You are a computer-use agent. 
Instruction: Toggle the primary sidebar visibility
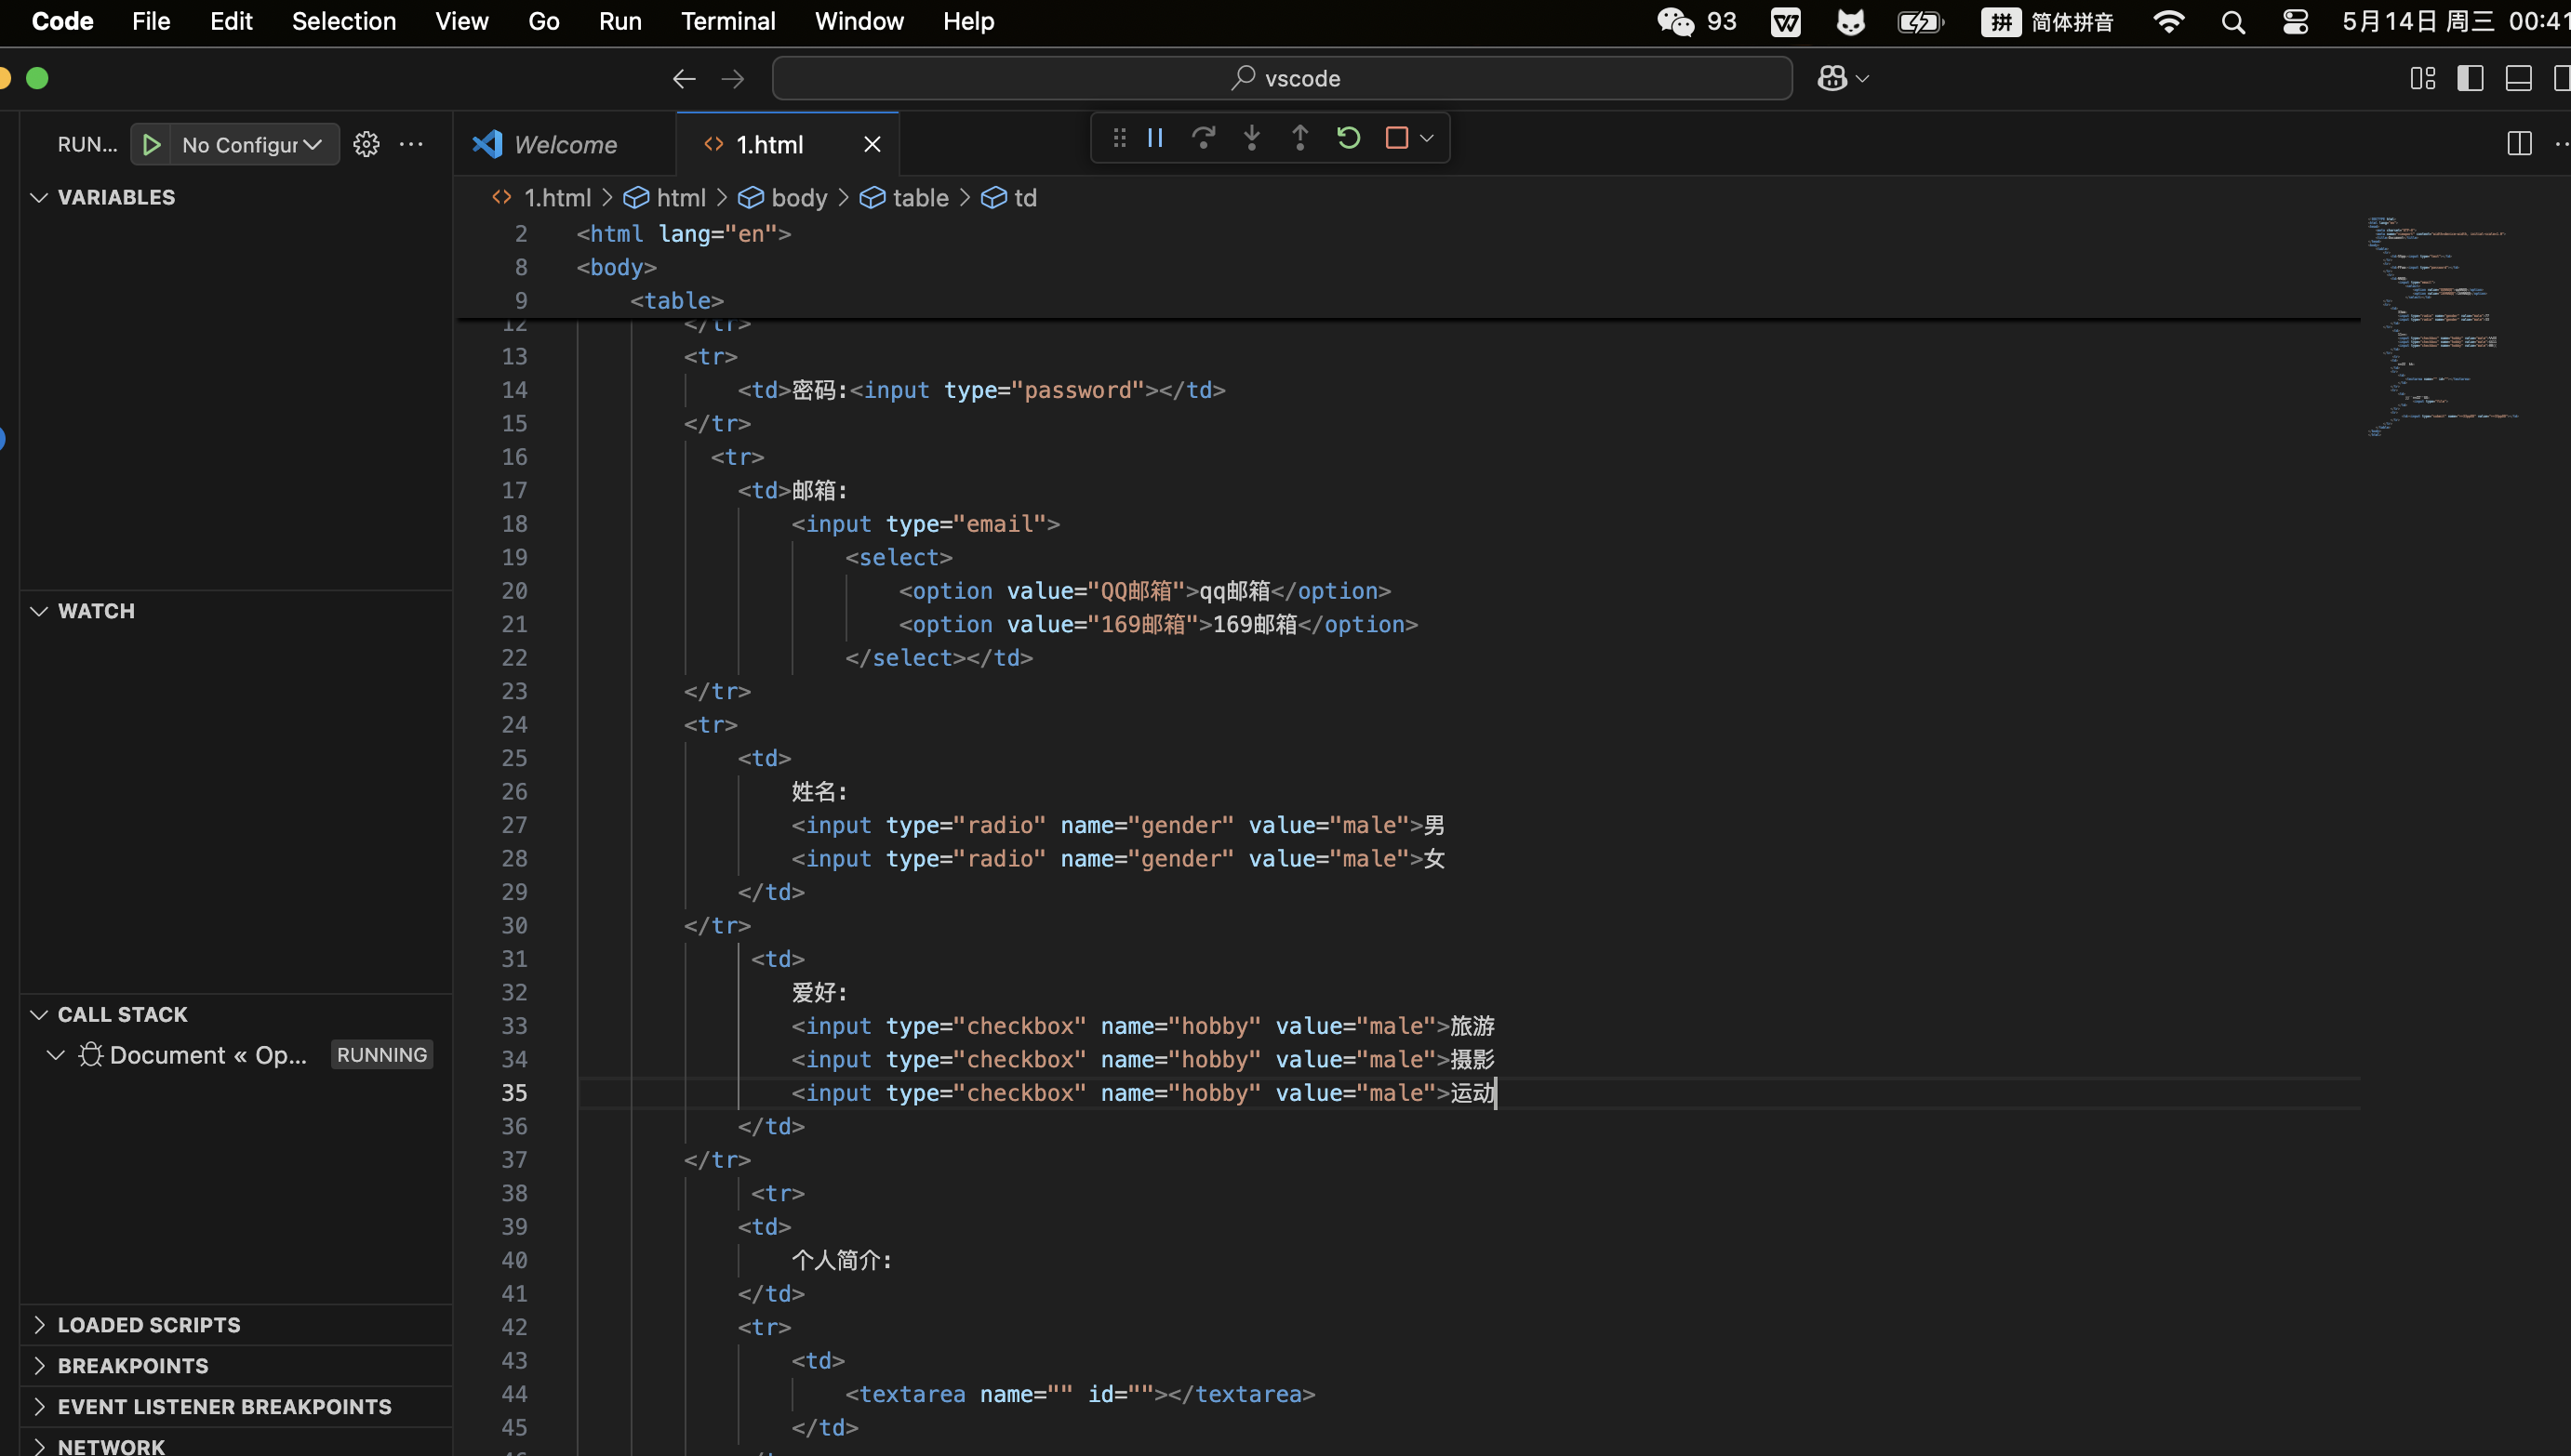point(2470,79)
